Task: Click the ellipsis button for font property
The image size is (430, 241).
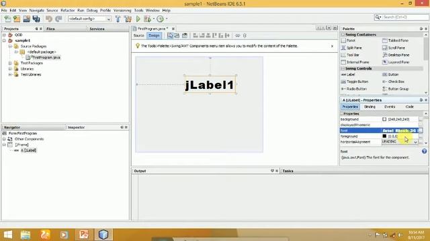Action: click(x=421, y=131)
